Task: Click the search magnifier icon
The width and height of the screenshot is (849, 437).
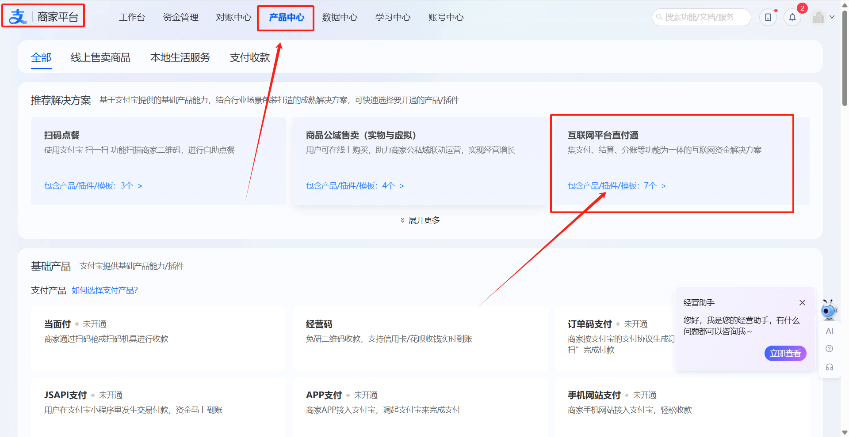Action: (x=659, y=17)
